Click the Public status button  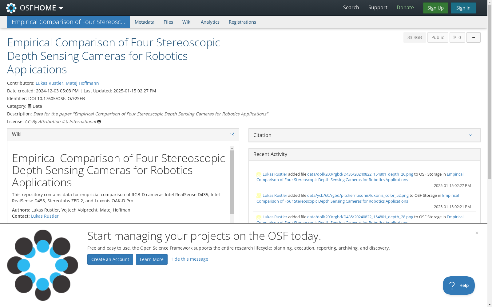point(438,37)
